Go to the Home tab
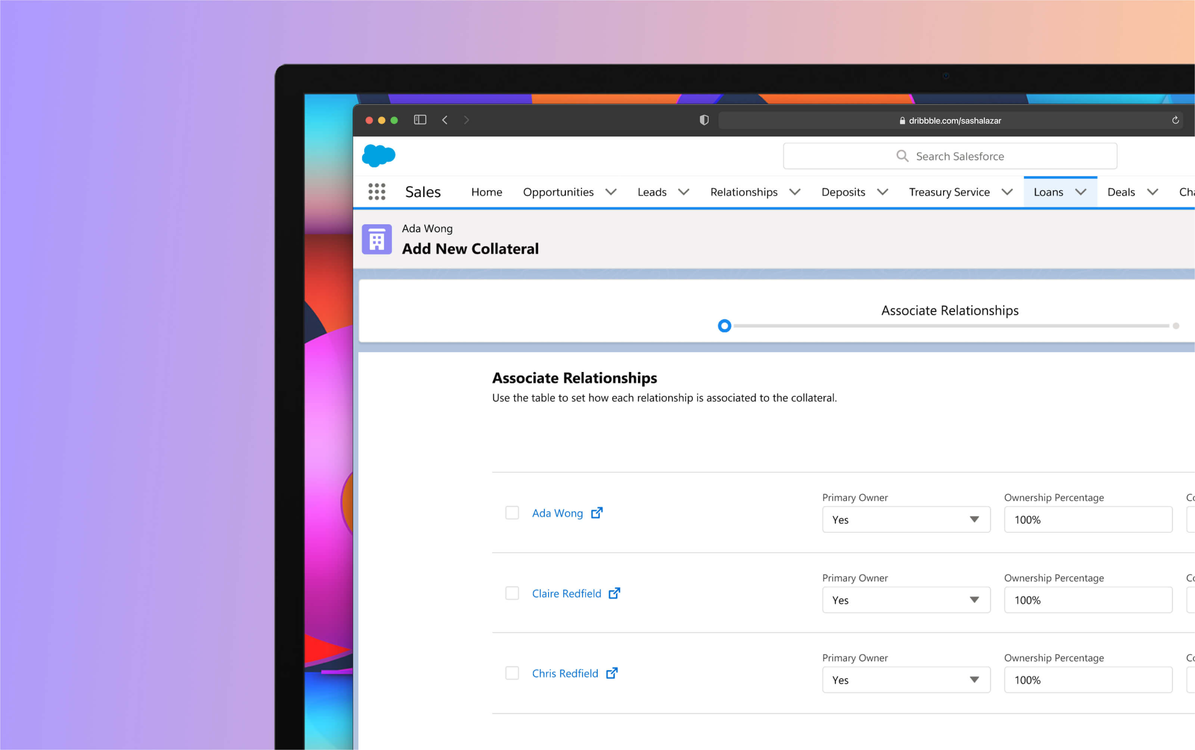The image size is (1195, 750). click(x=486, y=192)
